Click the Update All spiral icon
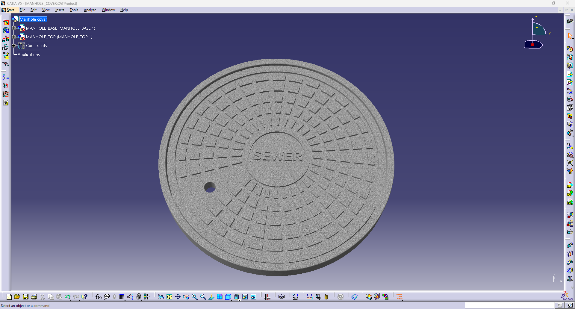 (340, 297)
